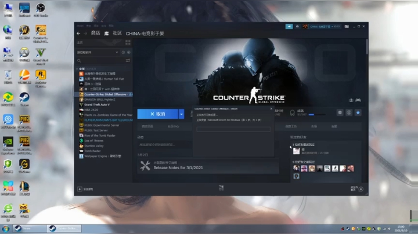Viewport: 418px width, 234px height.
Task: Click the recent clock filter icon
Action: tap(123, 52)
